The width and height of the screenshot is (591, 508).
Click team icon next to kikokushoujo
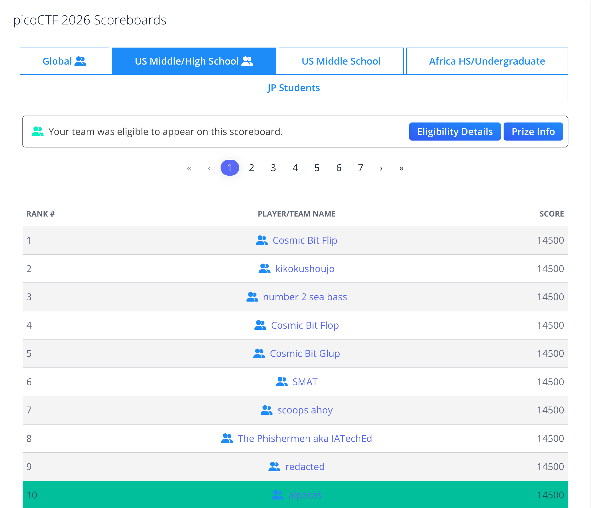tap(264, 269)
